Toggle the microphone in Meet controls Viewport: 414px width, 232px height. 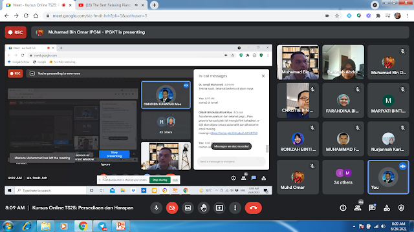(x=157, y=208)
